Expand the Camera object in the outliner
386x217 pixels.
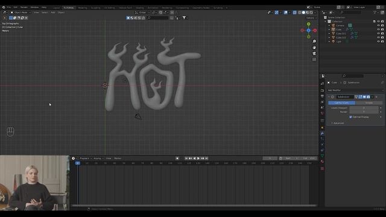pos(329,25)
